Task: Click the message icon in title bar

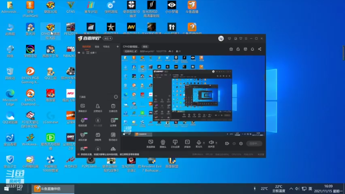Action: (229, 38)
